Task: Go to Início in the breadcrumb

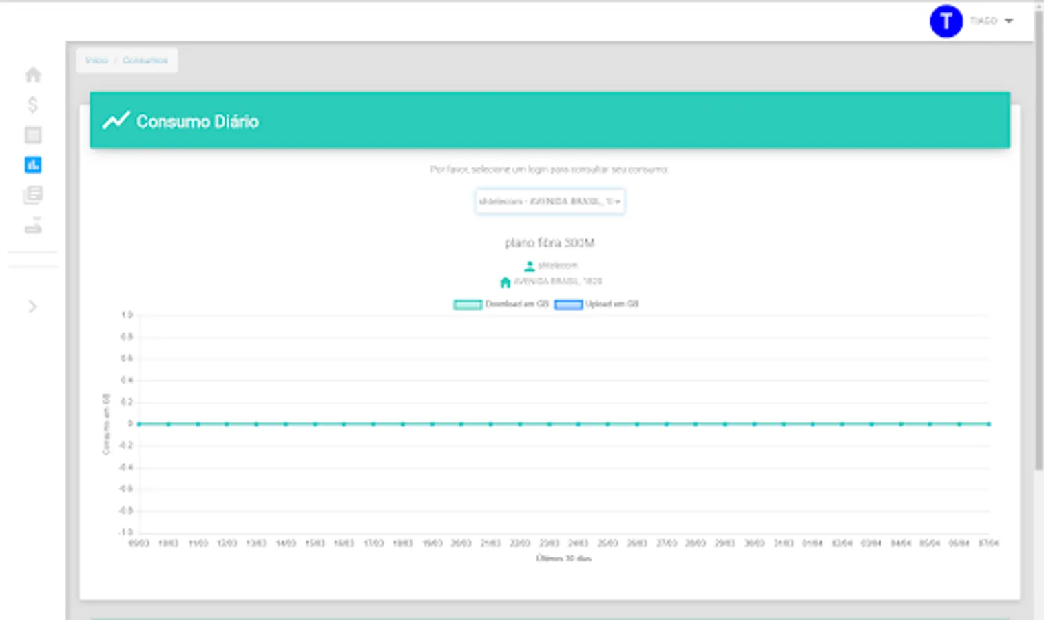Action: (97, 61)
